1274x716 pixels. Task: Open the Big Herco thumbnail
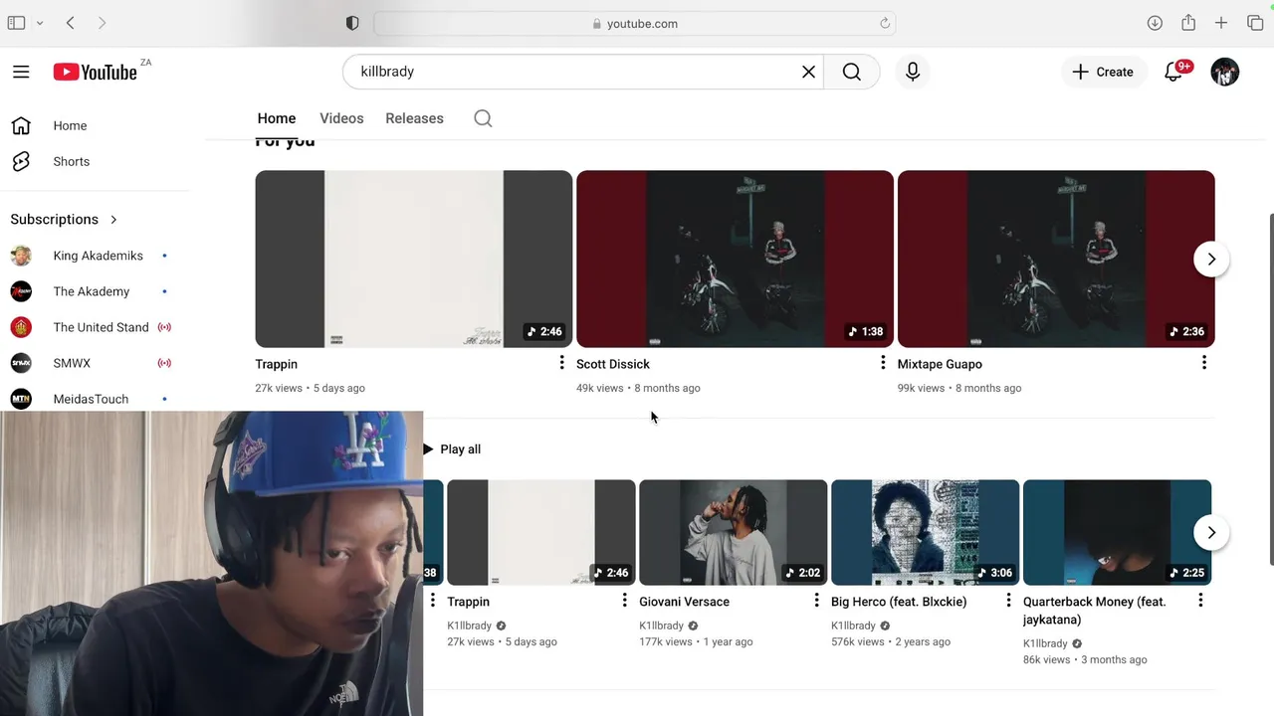925,532
